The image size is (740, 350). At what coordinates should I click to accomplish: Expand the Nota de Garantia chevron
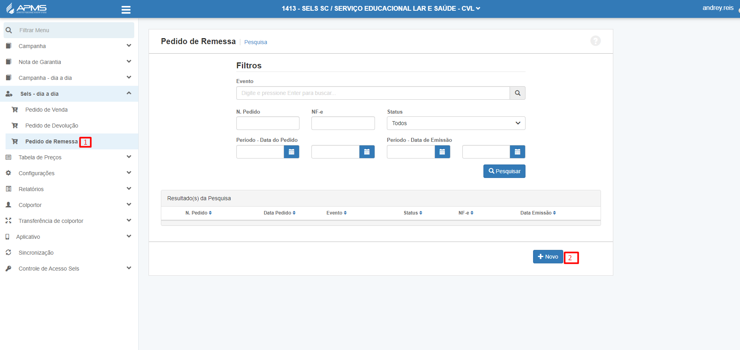(129, 62)
